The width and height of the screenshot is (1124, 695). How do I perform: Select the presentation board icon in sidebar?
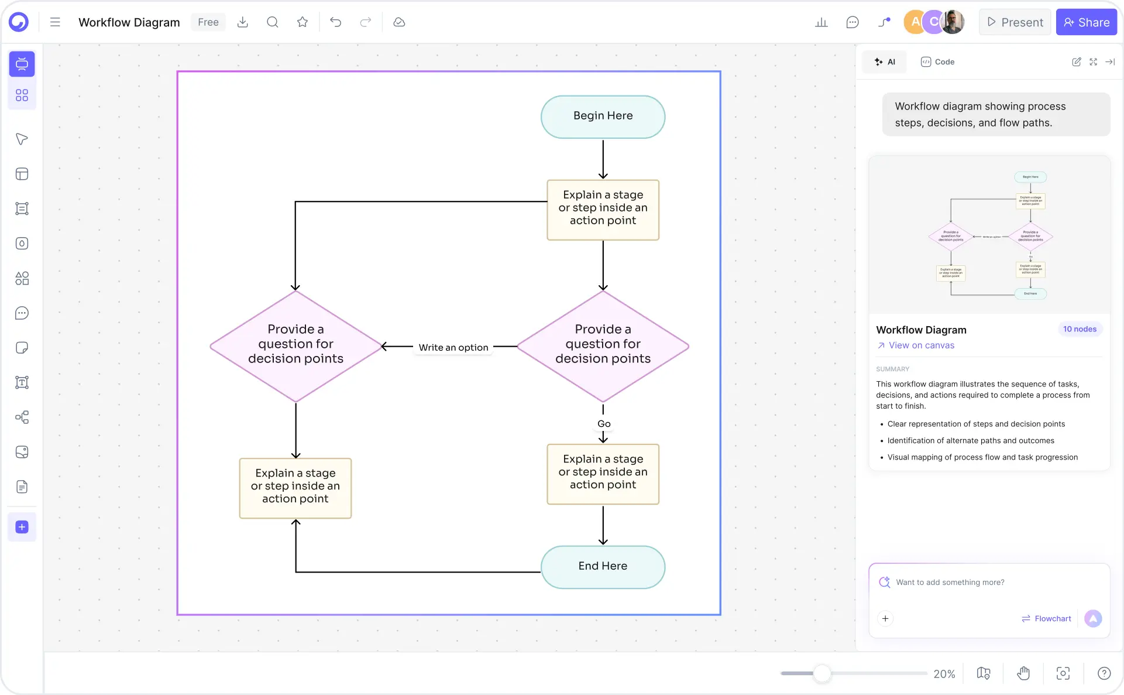click(x=22, y=64)
